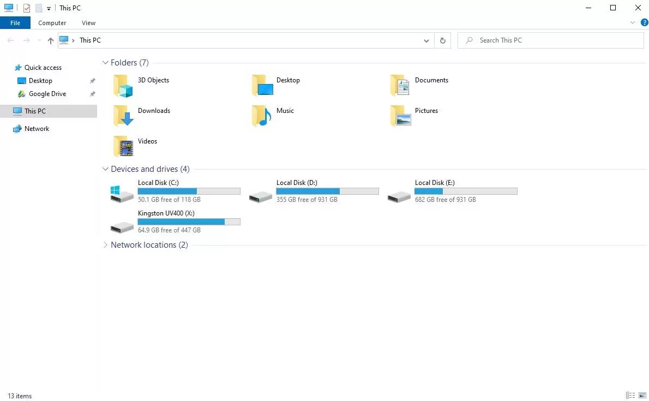Select Google Drive in the sidebar
649x401 pixels.
[47, 94]
